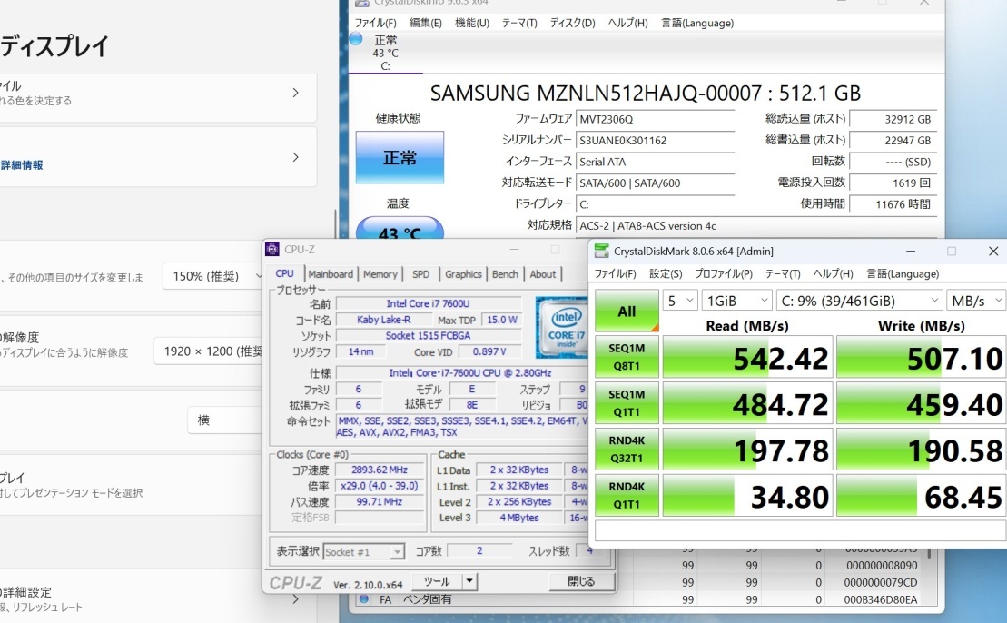1007x623 pixels.
Task: Click the raw value 000000008090 in SMART table
Action: (881, 566)
